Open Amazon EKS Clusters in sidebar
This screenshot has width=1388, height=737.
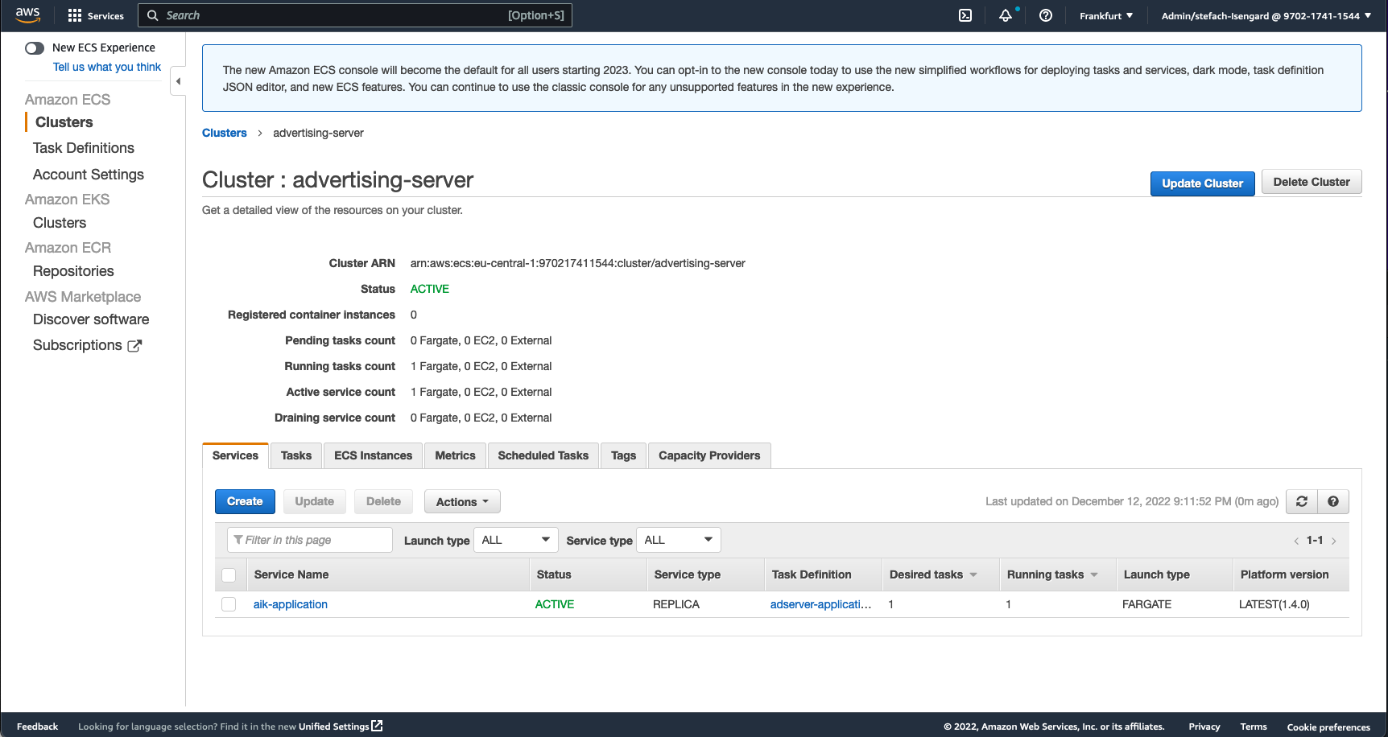[60, 223]
